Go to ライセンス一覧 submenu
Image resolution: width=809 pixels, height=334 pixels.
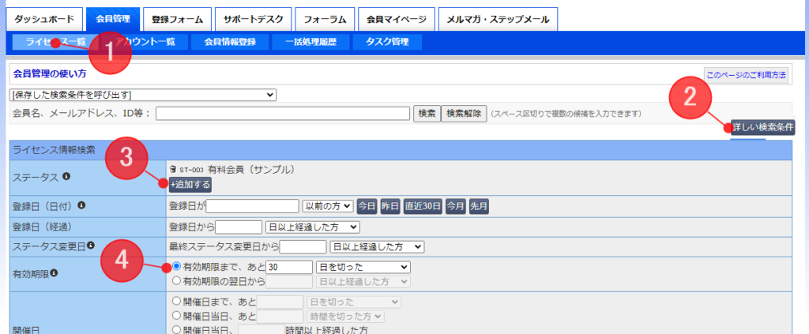[56, 43]
